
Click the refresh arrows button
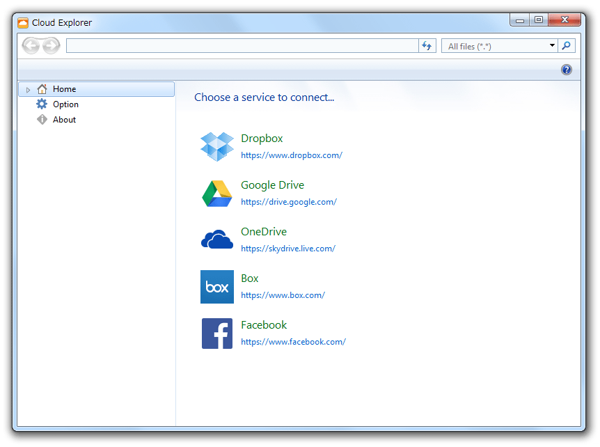tap(427, 46)
